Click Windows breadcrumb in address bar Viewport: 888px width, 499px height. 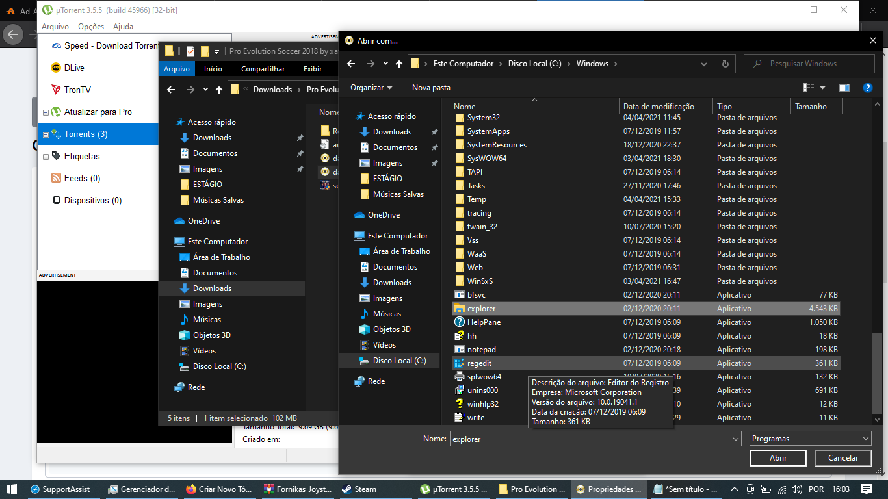click(592, 64)
